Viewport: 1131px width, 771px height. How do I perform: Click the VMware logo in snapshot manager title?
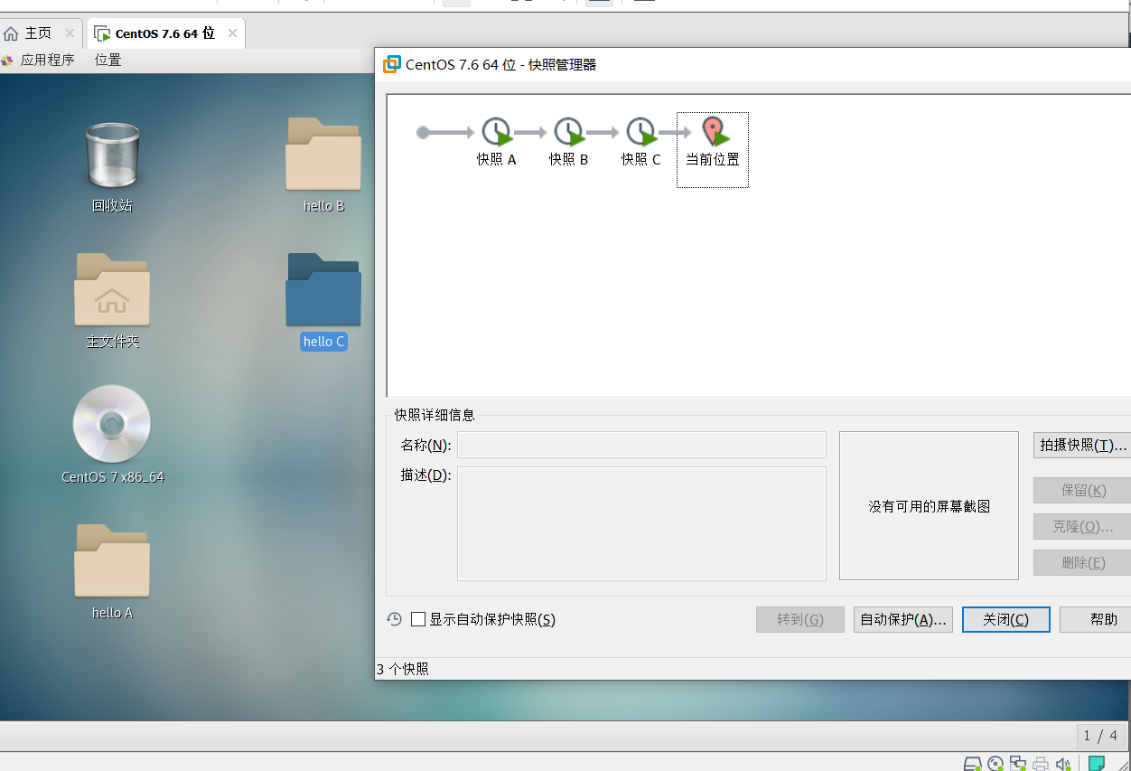click(x=392, y=64)
